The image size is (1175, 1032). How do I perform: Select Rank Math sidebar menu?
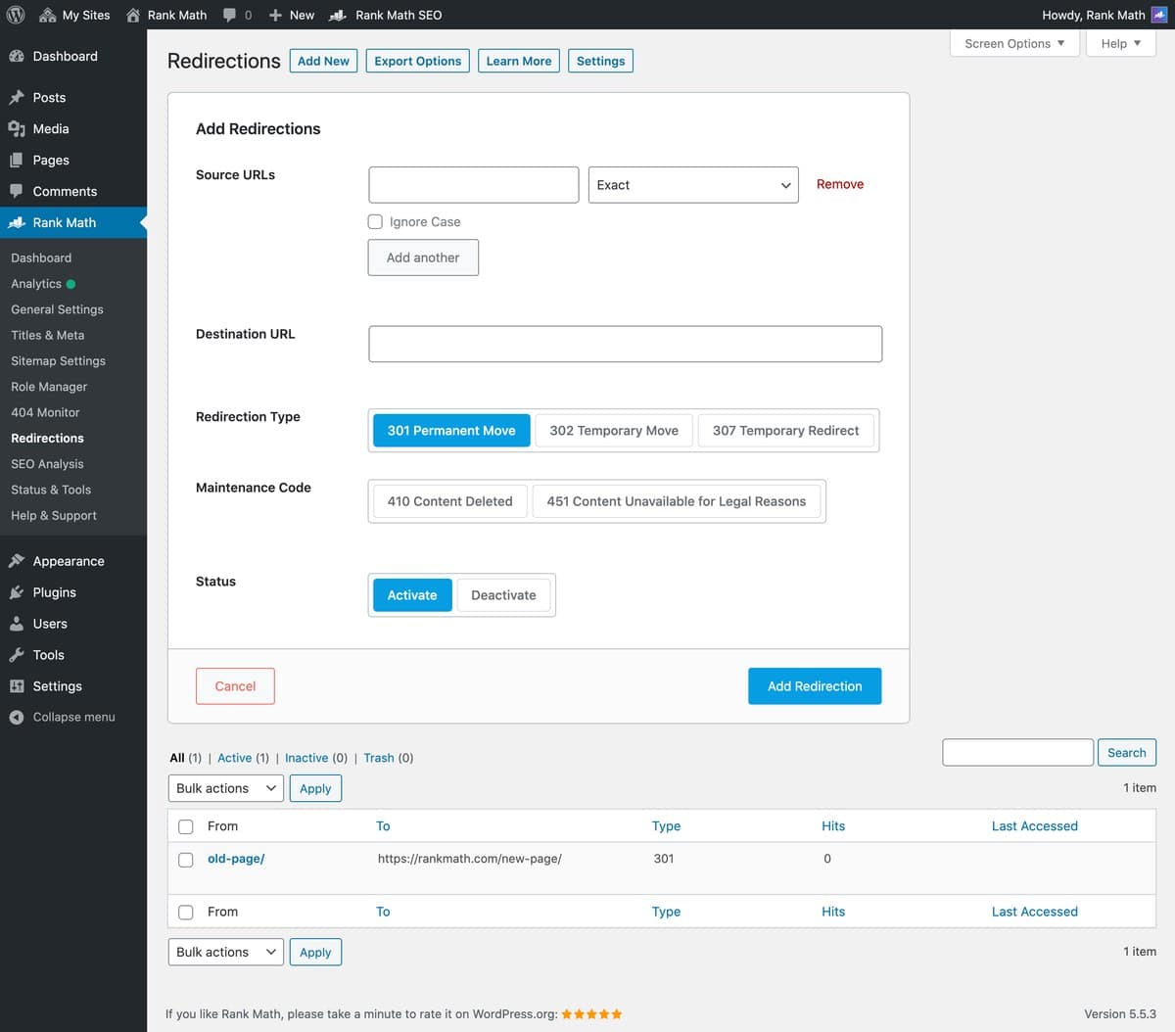click(x=72, y=222)
